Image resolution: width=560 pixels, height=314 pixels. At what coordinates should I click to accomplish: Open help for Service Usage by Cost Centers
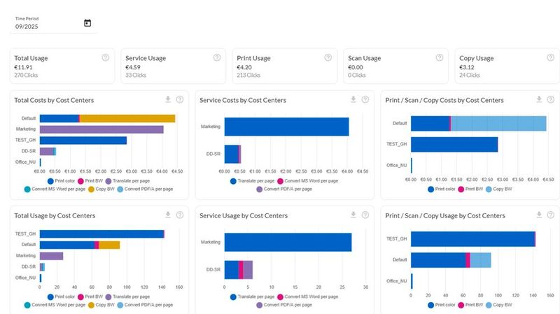(365, 215)
